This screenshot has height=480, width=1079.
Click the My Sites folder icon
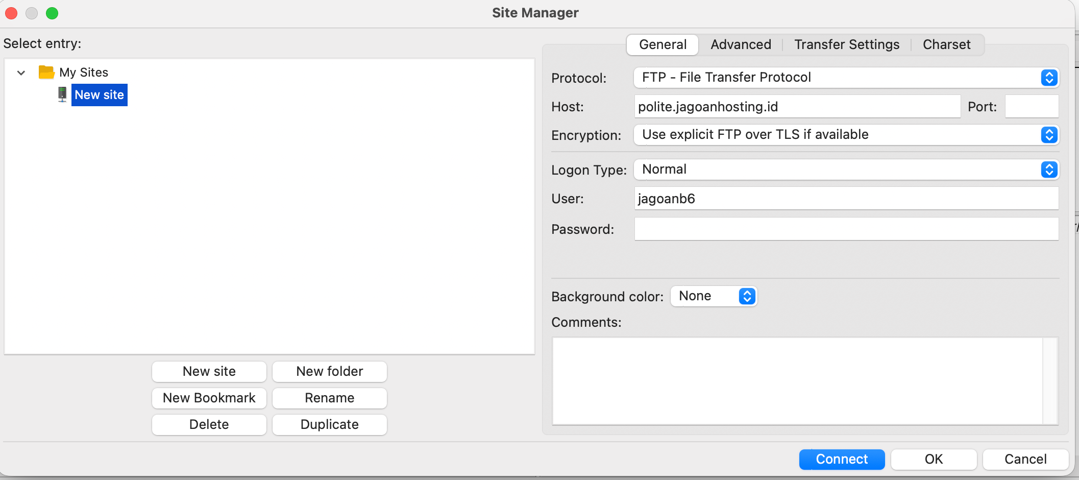(x=46, y=73)
